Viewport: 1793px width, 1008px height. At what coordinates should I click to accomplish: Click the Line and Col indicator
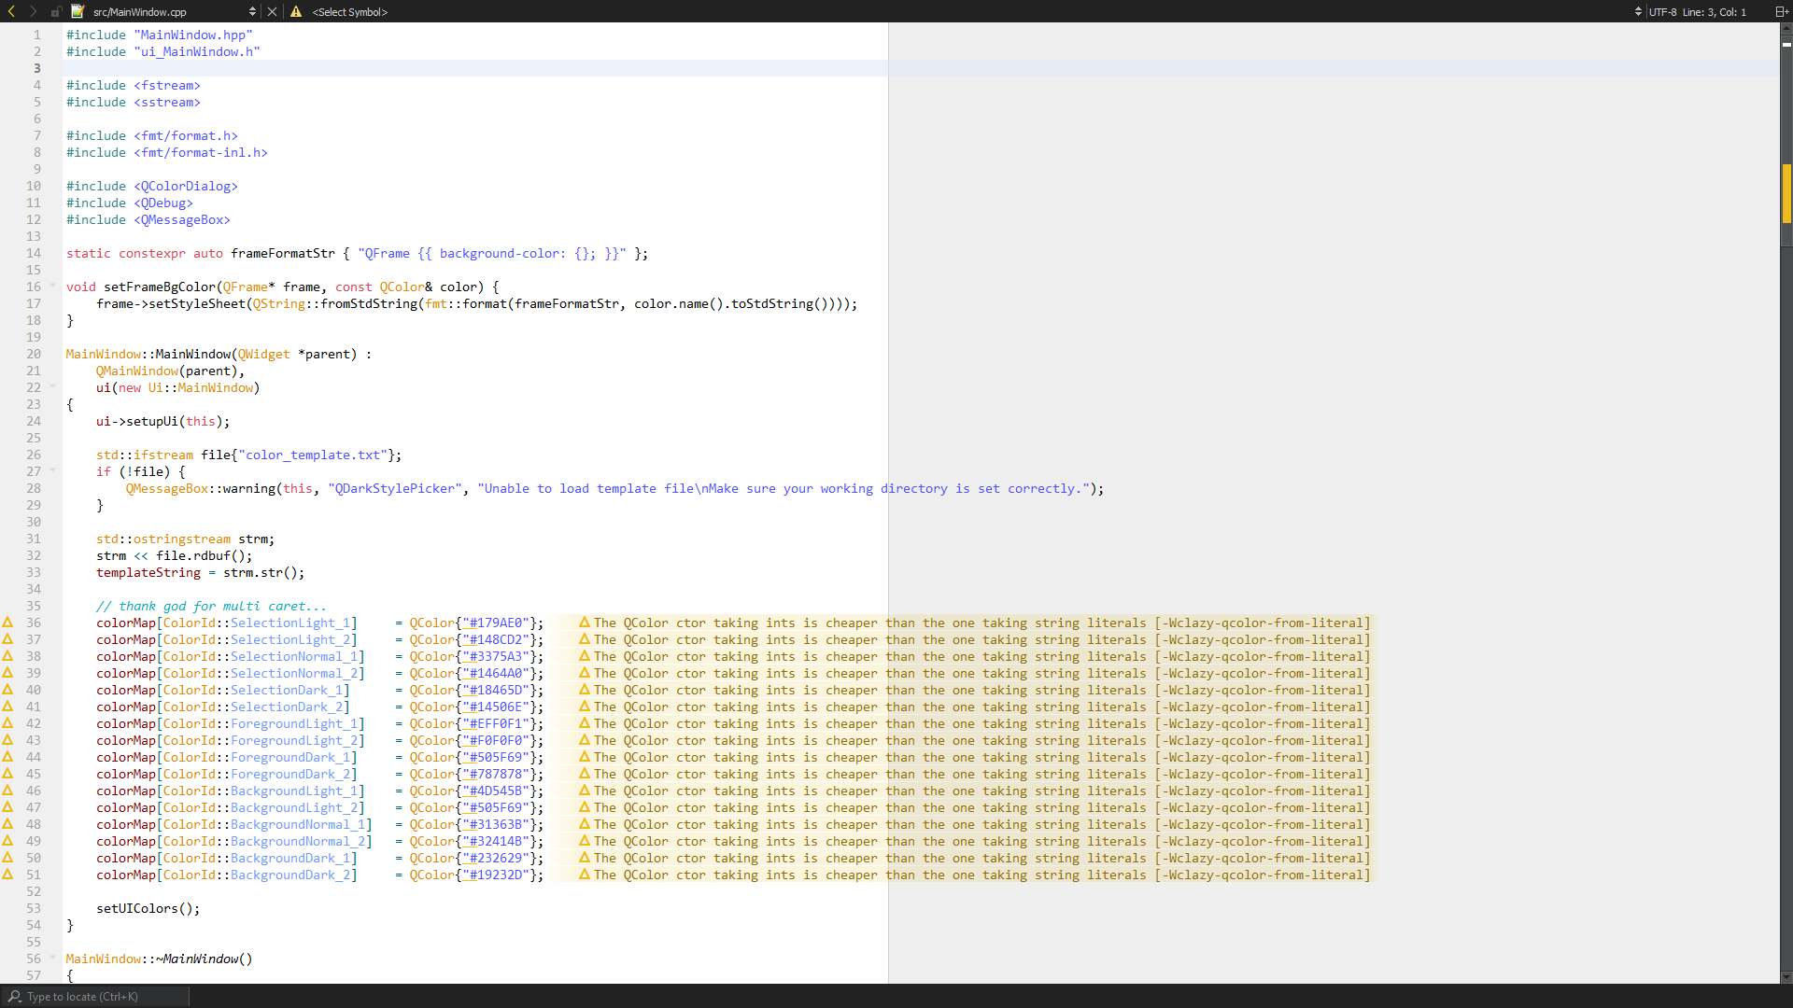click(1714, 11)
